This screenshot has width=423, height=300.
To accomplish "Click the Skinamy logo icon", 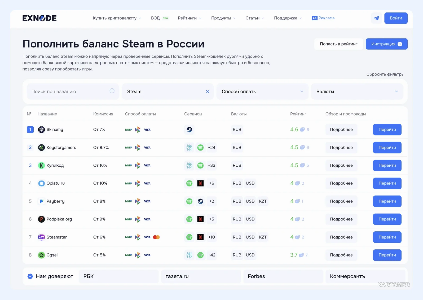I will (41, 130).
